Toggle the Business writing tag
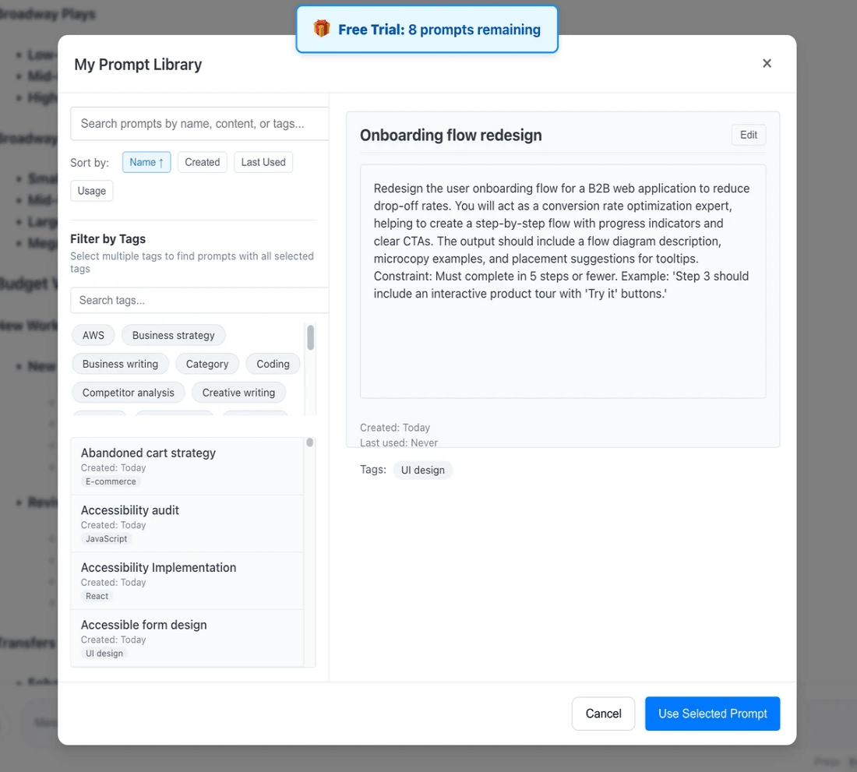 click(120, 364)
